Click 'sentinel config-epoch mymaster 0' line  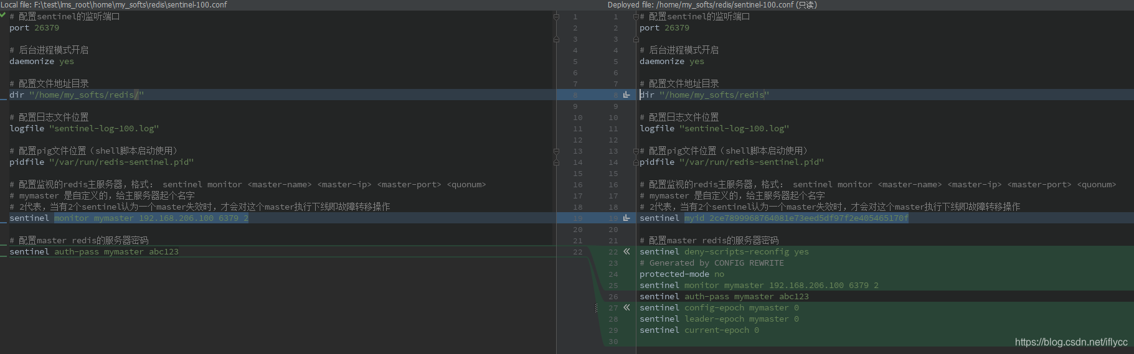point(719,308)
